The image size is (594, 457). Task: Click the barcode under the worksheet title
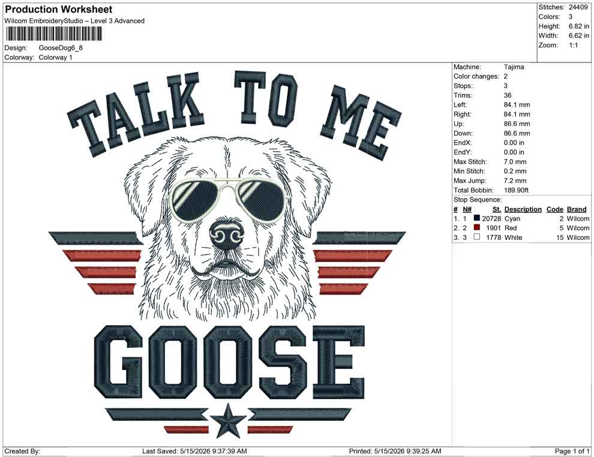[53, 34]
